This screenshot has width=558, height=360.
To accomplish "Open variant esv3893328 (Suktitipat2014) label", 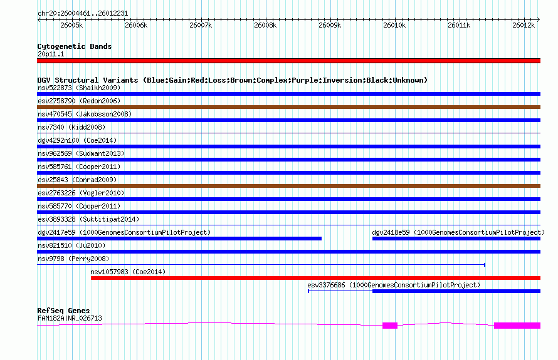I will (x=88, y=219).
